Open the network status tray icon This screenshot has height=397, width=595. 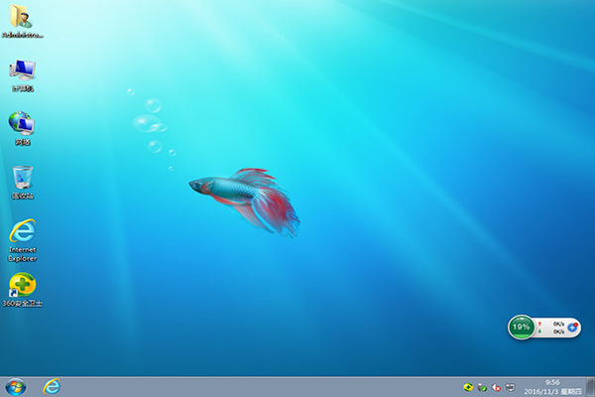pyautogui.click(x=511, y=387)
